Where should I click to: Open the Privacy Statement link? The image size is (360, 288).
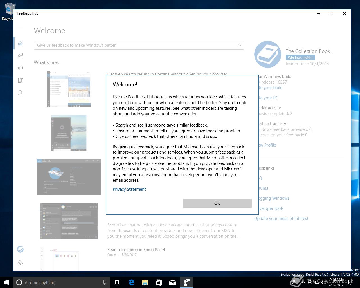(129, 189)
